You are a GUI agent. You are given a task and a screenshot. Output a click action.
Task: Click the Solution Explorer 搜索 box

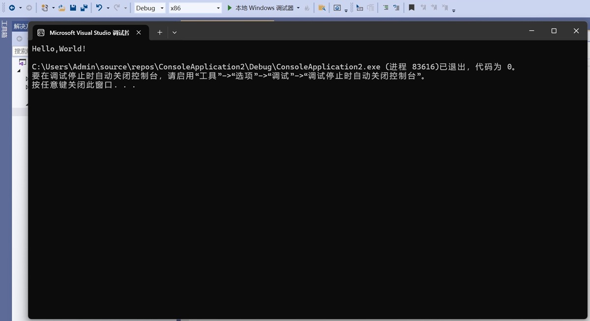point(20,51)
